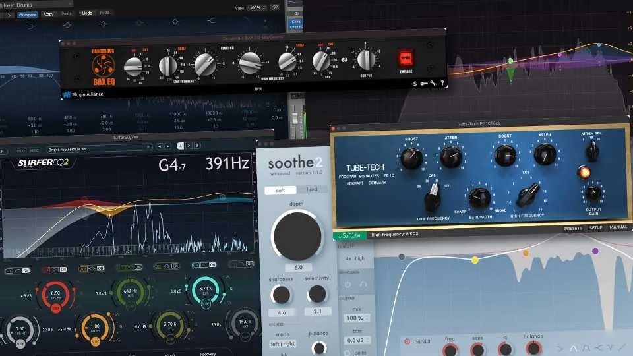Open the View 100% zoom dropdown

click(256, 8)
